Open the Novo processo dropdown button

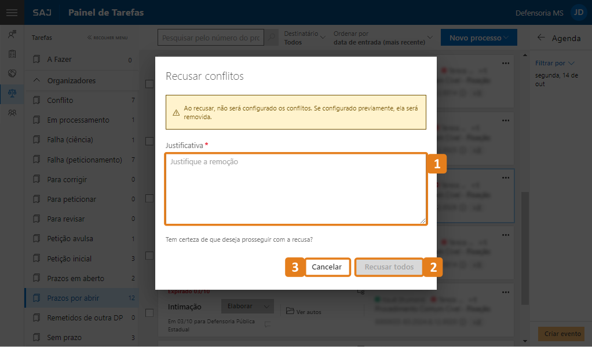pyautogui.click(x=478, y=38)
